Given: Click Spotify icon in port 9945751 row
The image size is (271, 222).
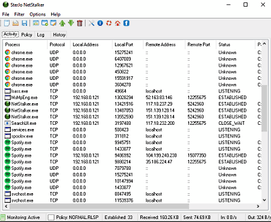Looking at the screenshot, I should [x=8, y=142].
